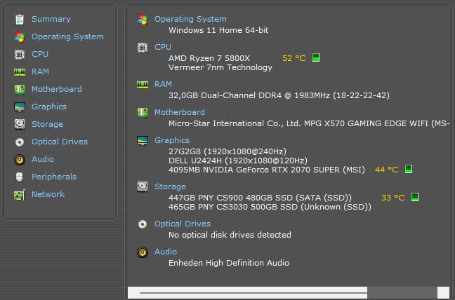Select CPU in the sidebar navigation

(40, 54)
